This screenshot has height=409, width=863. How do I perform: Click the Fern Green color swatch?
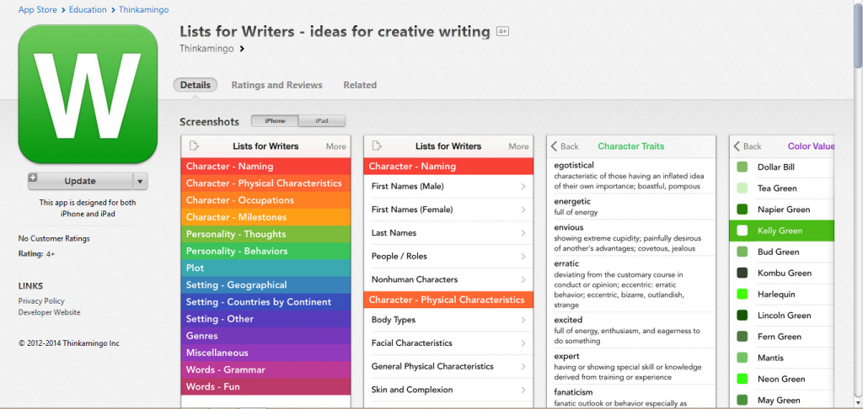click(742, 337)
